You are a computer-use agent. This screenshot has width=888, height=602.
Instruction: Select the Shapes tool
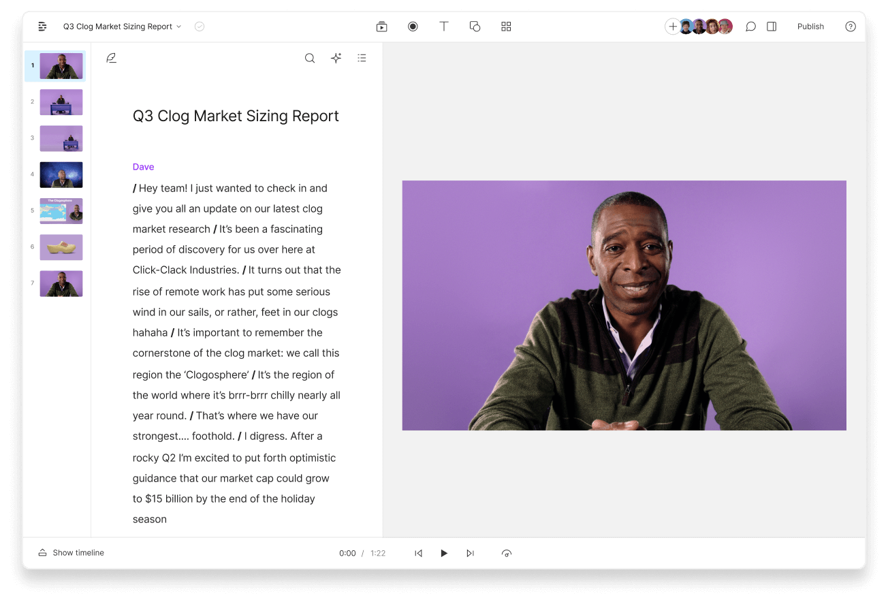coord(475,27)
